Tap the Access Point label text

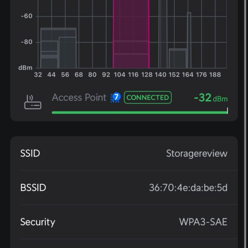point(79,97)
